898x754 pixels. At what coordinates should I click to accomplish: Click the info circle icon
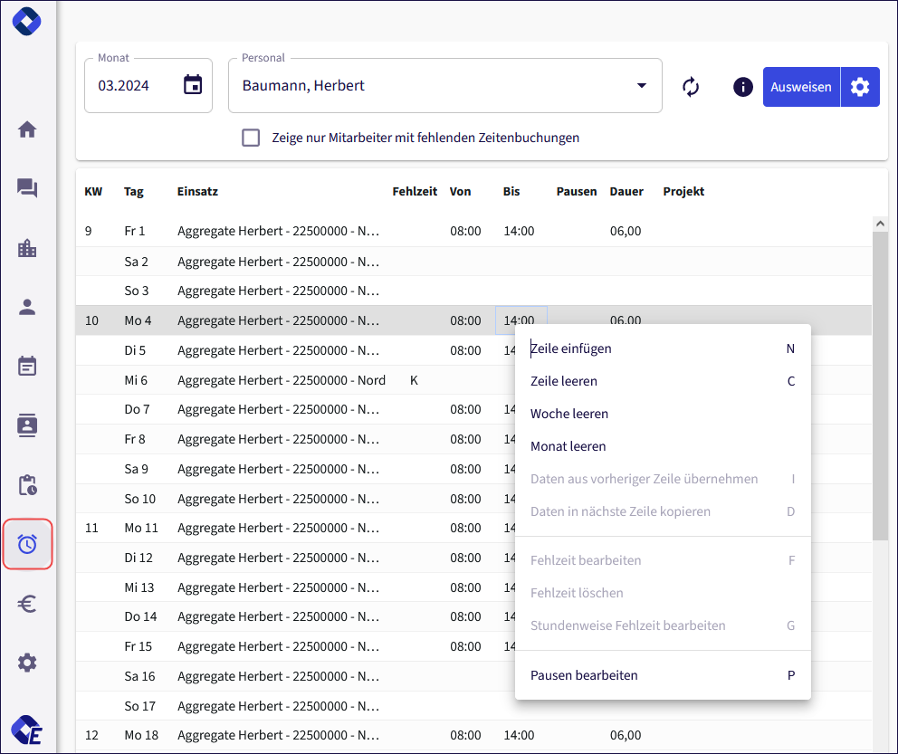742,87
